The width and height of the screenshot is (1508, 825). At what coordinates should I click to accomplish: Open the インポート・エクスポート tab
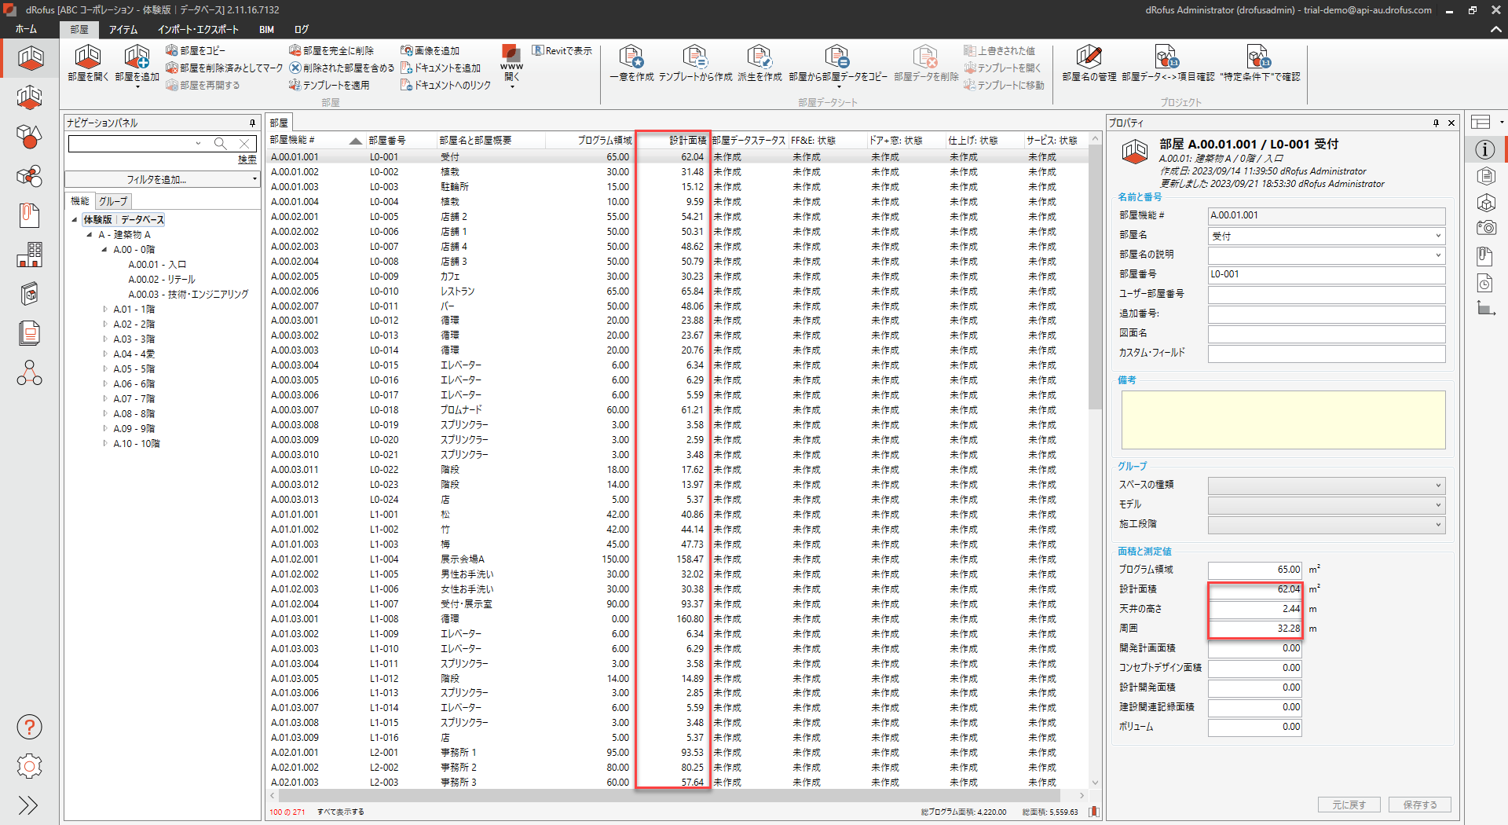tap(198, 30)
